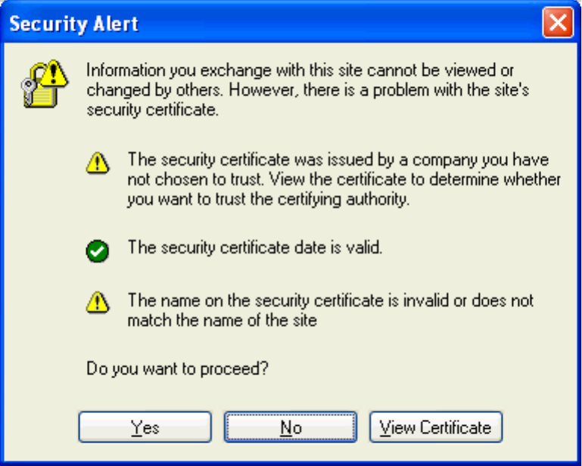Click warning triangle beside name mismatch message
Viewport: 582px width, 466px height.
point(97,303)
